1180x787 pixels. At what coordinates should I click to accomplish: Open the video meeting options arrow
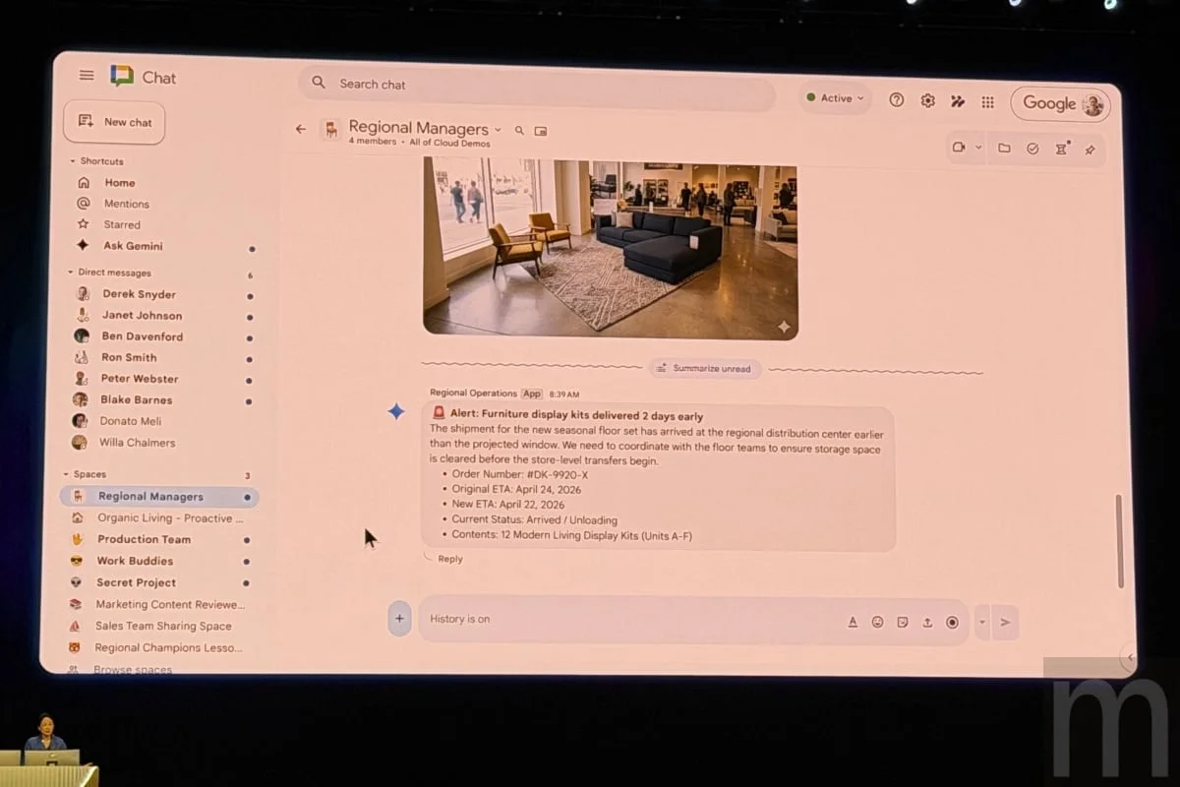coord(978,148)
